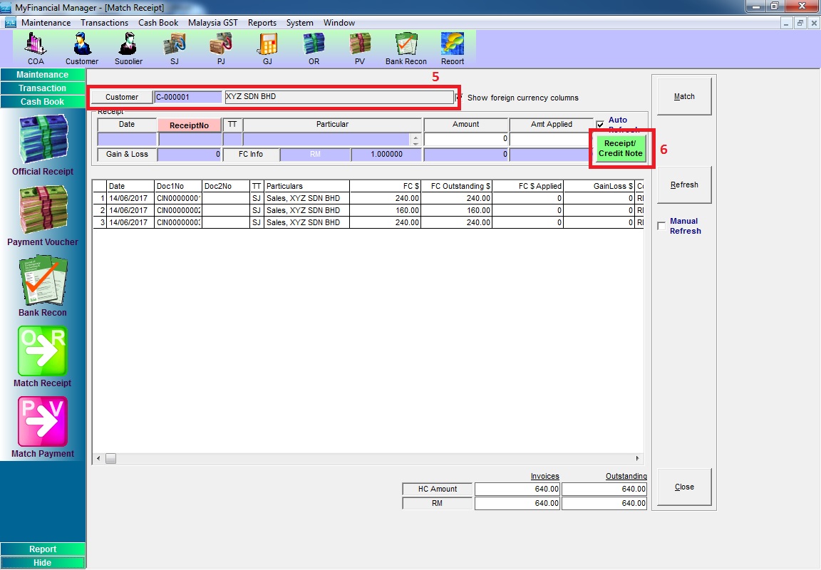Viewport: 821px width, 570px height.
Task: Open SJ sales journal icon
Action: [175, 47]
